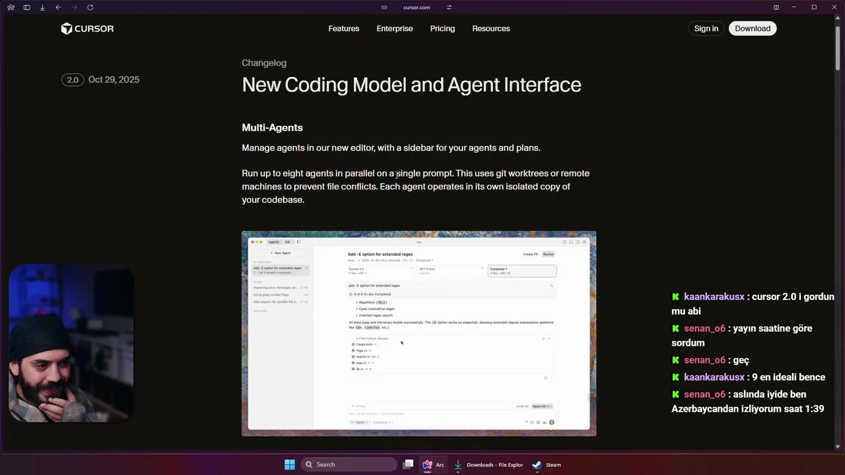Open Downloads - File Explorer from the taskbar
Screen dimensions: 845x475
click(x=488, y=464)
